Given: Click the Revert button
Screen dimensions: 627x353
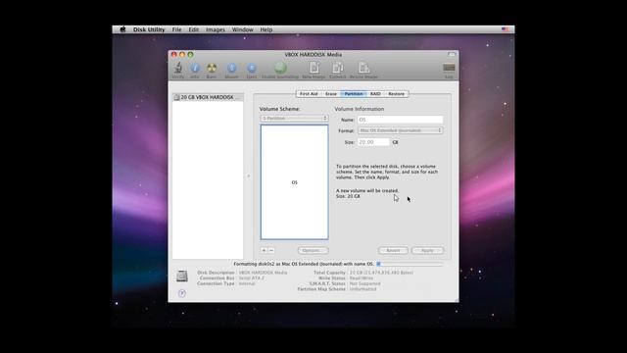Looking at the screenshot, I should pos(393,251).
